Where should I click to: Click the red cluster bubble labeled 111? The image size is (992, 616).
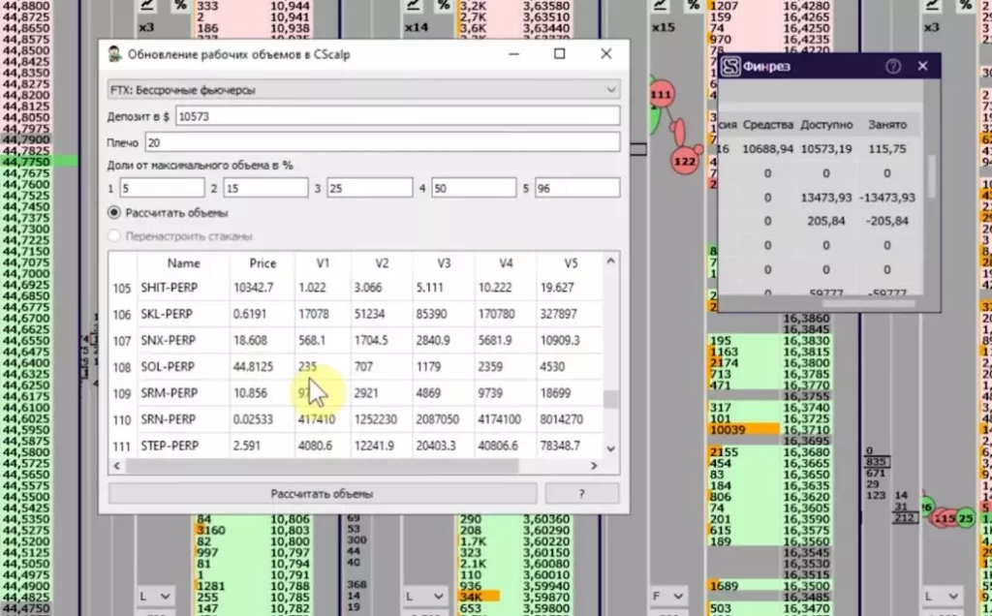click(x=661, y=95)
